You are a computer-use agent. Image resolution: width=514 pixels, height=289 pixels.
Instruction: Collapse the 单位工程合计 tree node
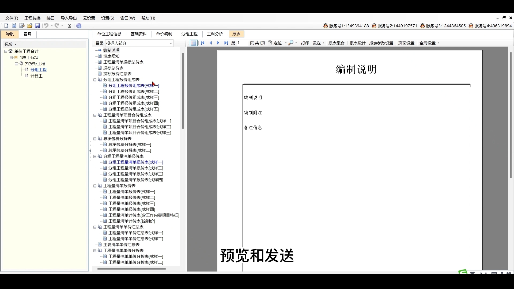[6, 51]
